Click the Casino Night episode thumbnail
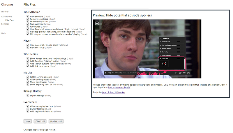Viewport: 233px width, 133px height. (164, 64)
